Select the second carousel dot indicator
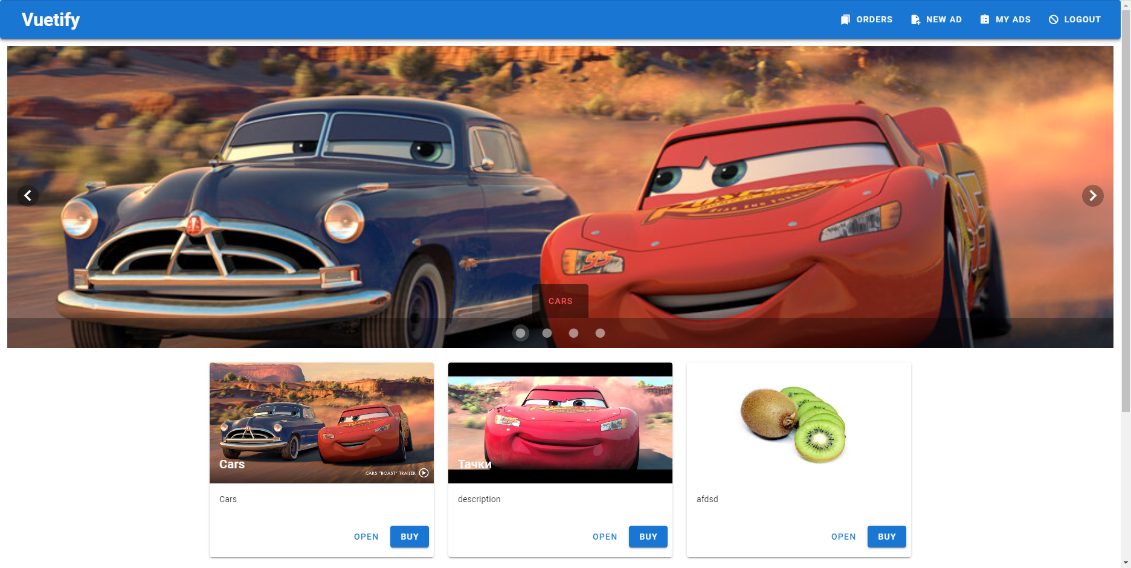Image resolution: width=1131 pixels, height=568 pixels. tap(547, 333)
